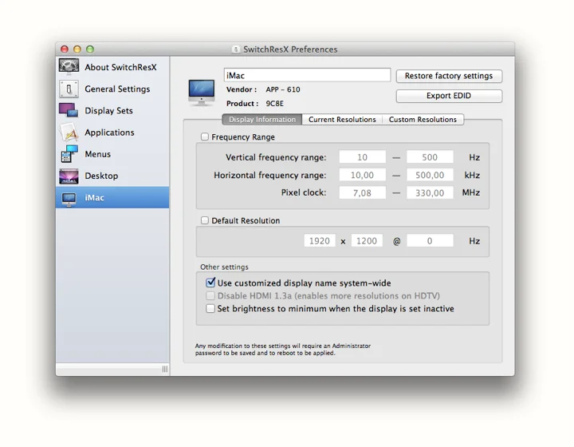This screenshot has width=574, height=447.
Task: Click Restore factory settings button
Action: point(449,76)
